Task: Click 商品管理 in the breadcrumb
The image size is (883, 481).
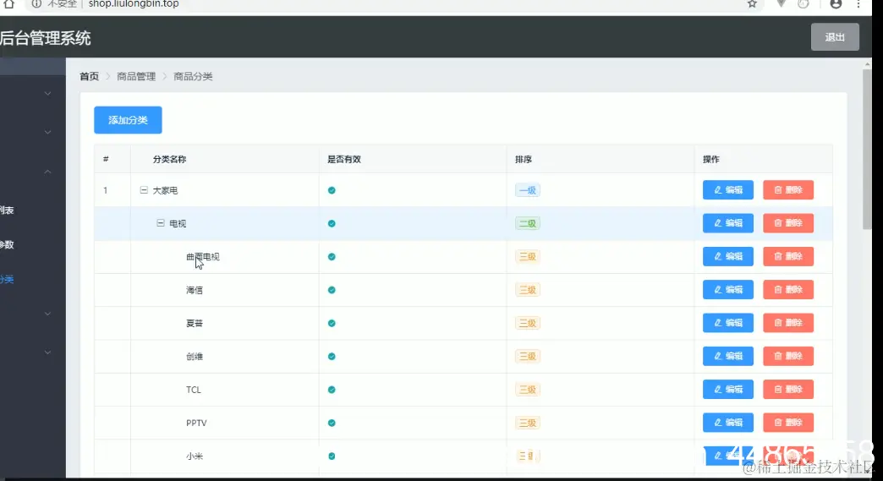Action: (136, 77)
